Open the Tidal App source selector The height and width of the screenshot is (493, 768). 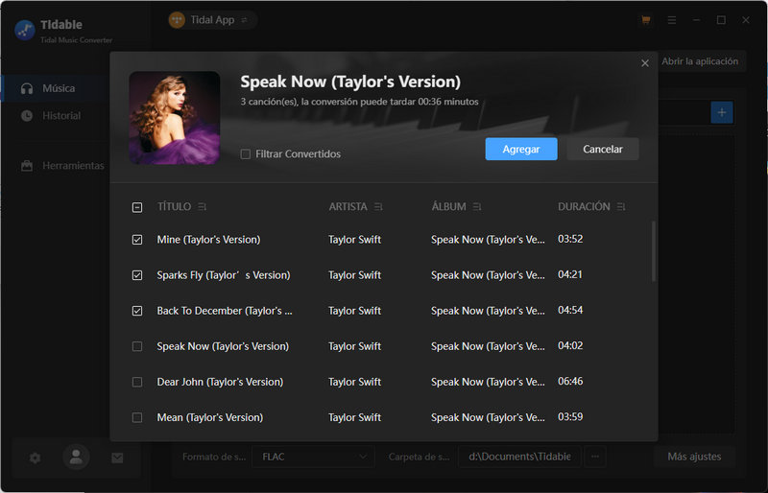(x=212, y=20)
